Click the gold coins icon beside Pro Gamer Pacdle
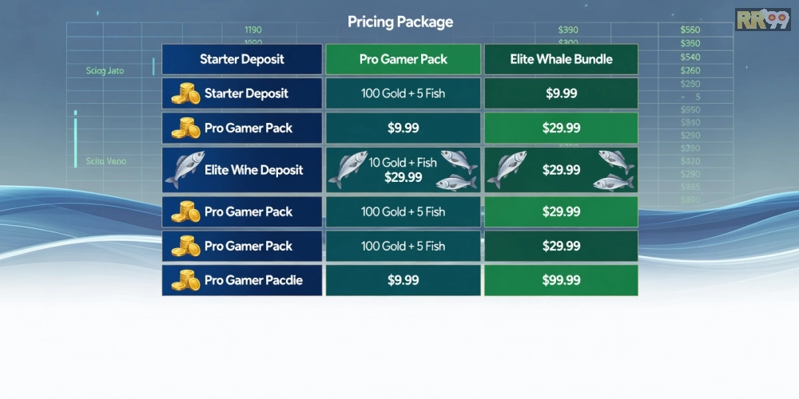The image size is (799, 399). [x=186, y=281]
